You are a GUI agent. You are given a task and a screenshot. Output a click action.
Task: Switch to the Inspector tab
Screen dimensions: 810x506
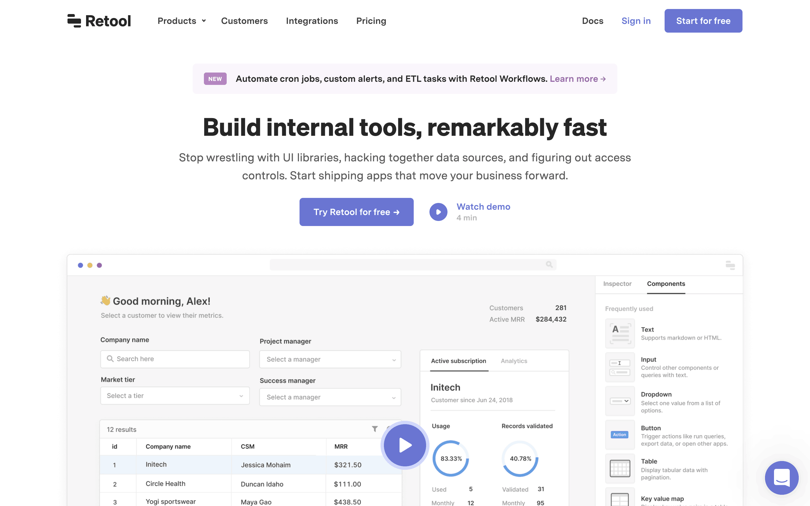617,284
